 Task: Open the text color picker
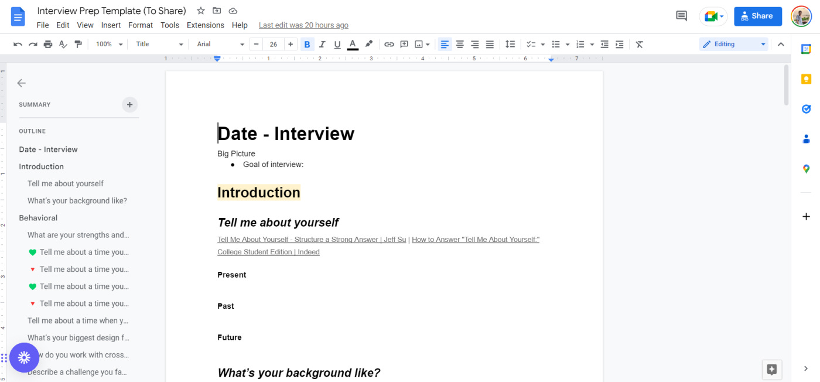pos(352,44)
